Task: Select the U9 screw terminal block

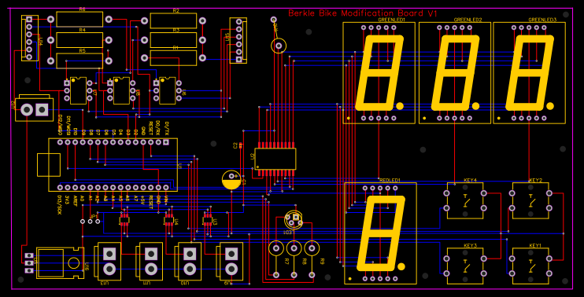Action: [231, 262]
